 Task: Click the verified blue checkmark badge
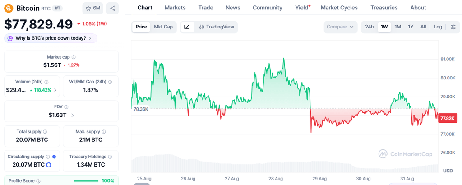point(54,157)
